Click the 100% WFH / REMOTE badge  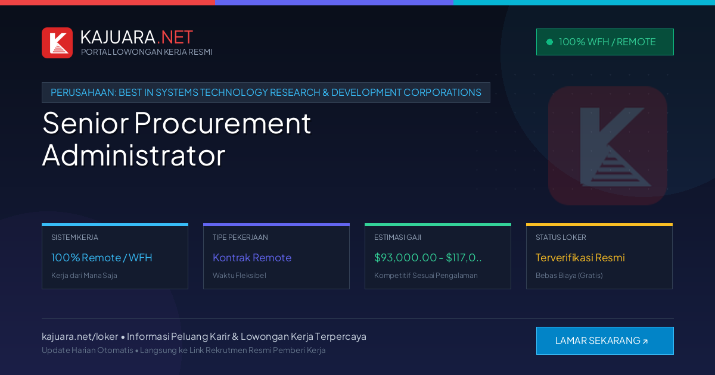tap(605, 42)
